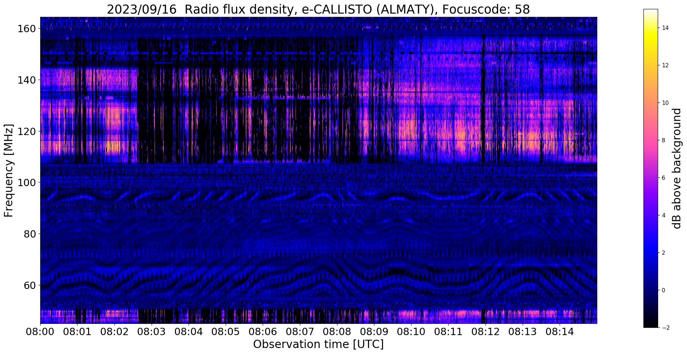
Task: Click the 08:03 time tick label
Action: 152,332
